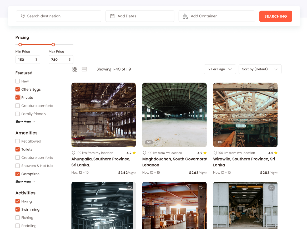Click the $283/night price
The image size is (307, 229).
[269, 173]
